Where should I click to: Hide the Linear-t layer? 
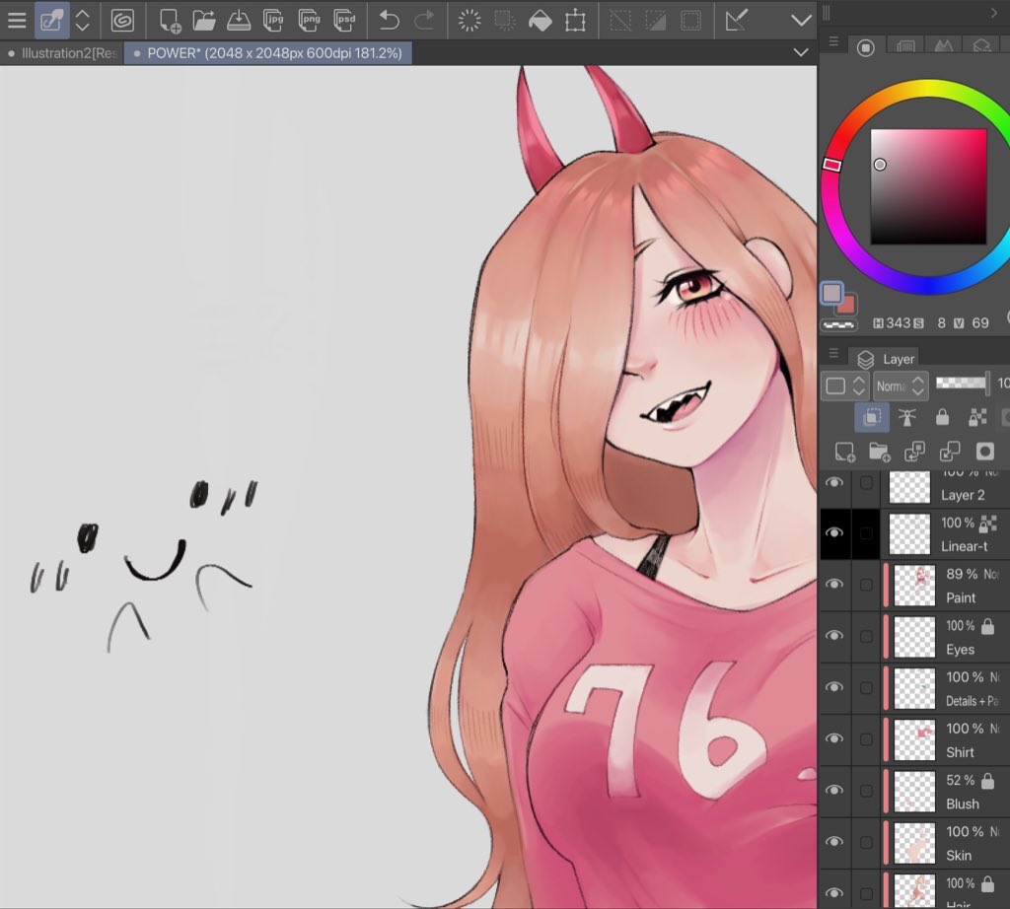(x=834, y=532)
